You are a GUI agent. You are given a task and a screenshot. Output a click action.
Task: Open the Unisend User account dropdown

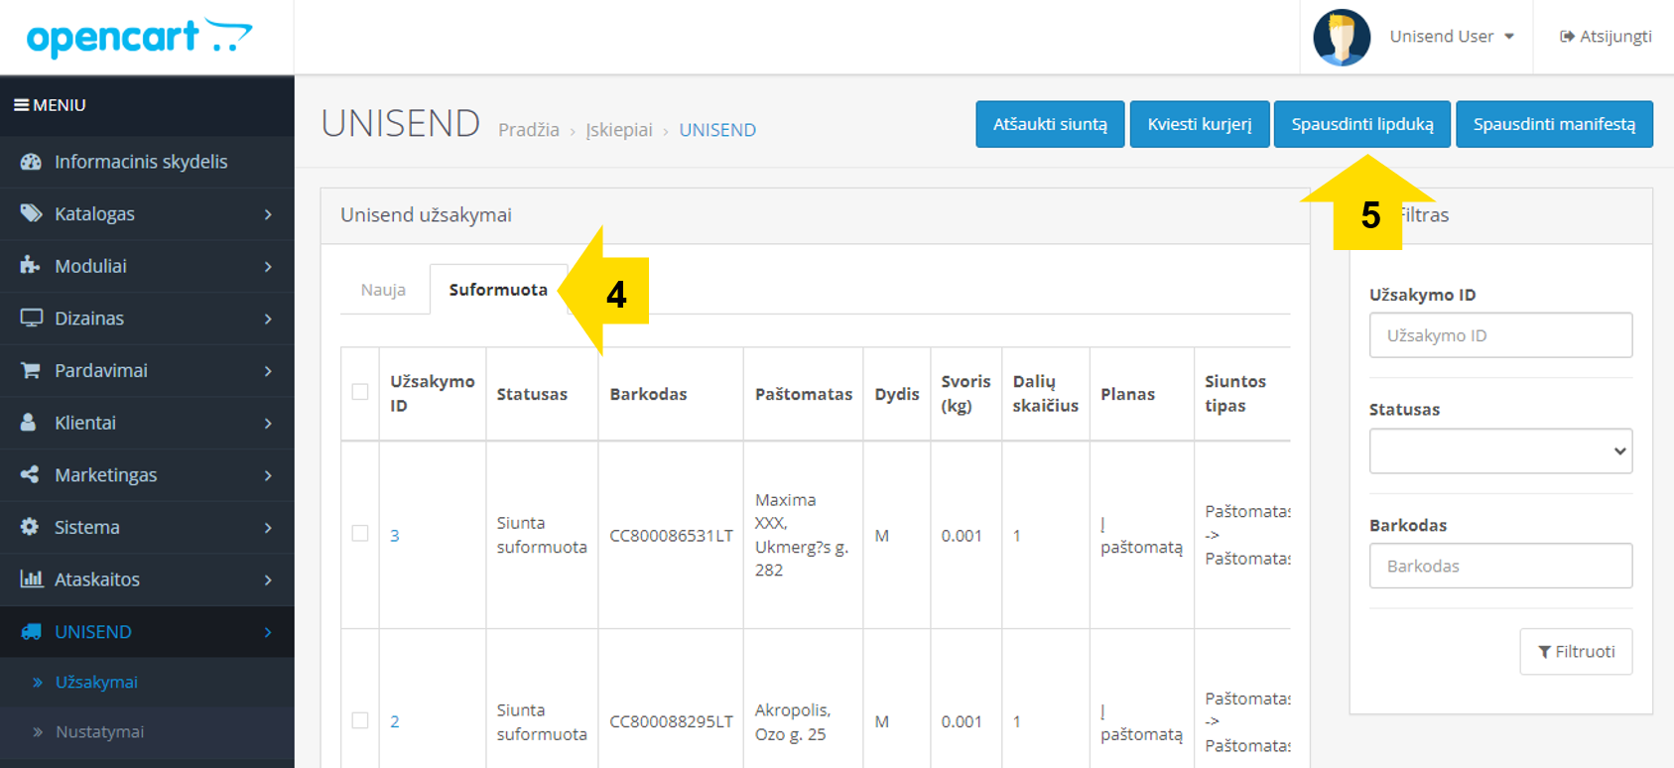coord(1451,37)
